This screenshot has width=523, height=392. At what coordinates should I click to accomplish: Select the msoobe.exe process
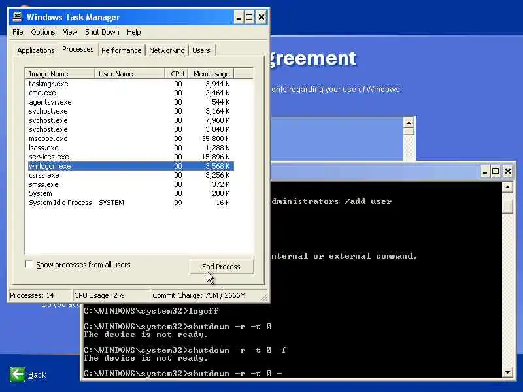[131, 139]
